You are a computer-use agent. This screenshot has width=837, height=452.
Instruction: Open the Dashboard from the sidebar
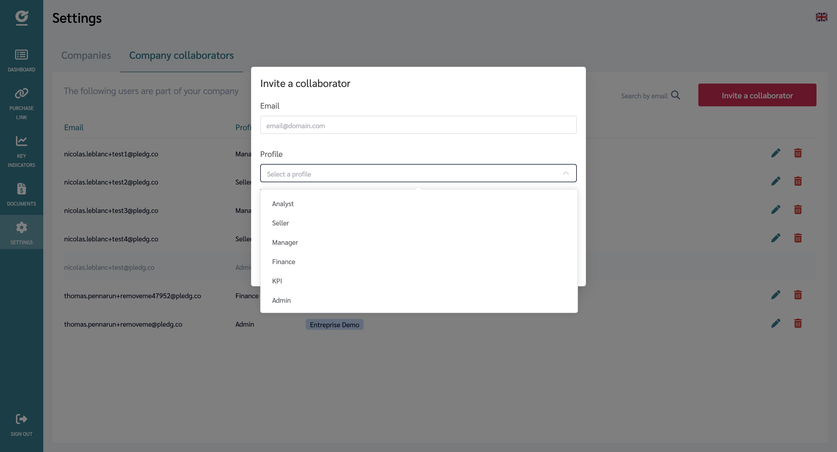[x=21, y=59]
